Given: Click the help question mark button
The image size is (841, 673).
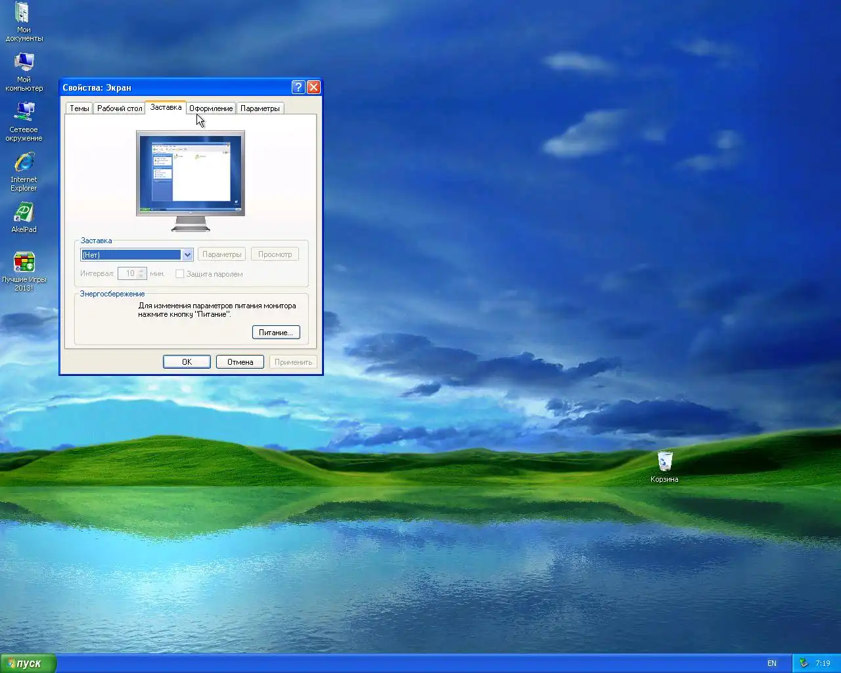Looking at the screenshot, I should coord(298,87).
